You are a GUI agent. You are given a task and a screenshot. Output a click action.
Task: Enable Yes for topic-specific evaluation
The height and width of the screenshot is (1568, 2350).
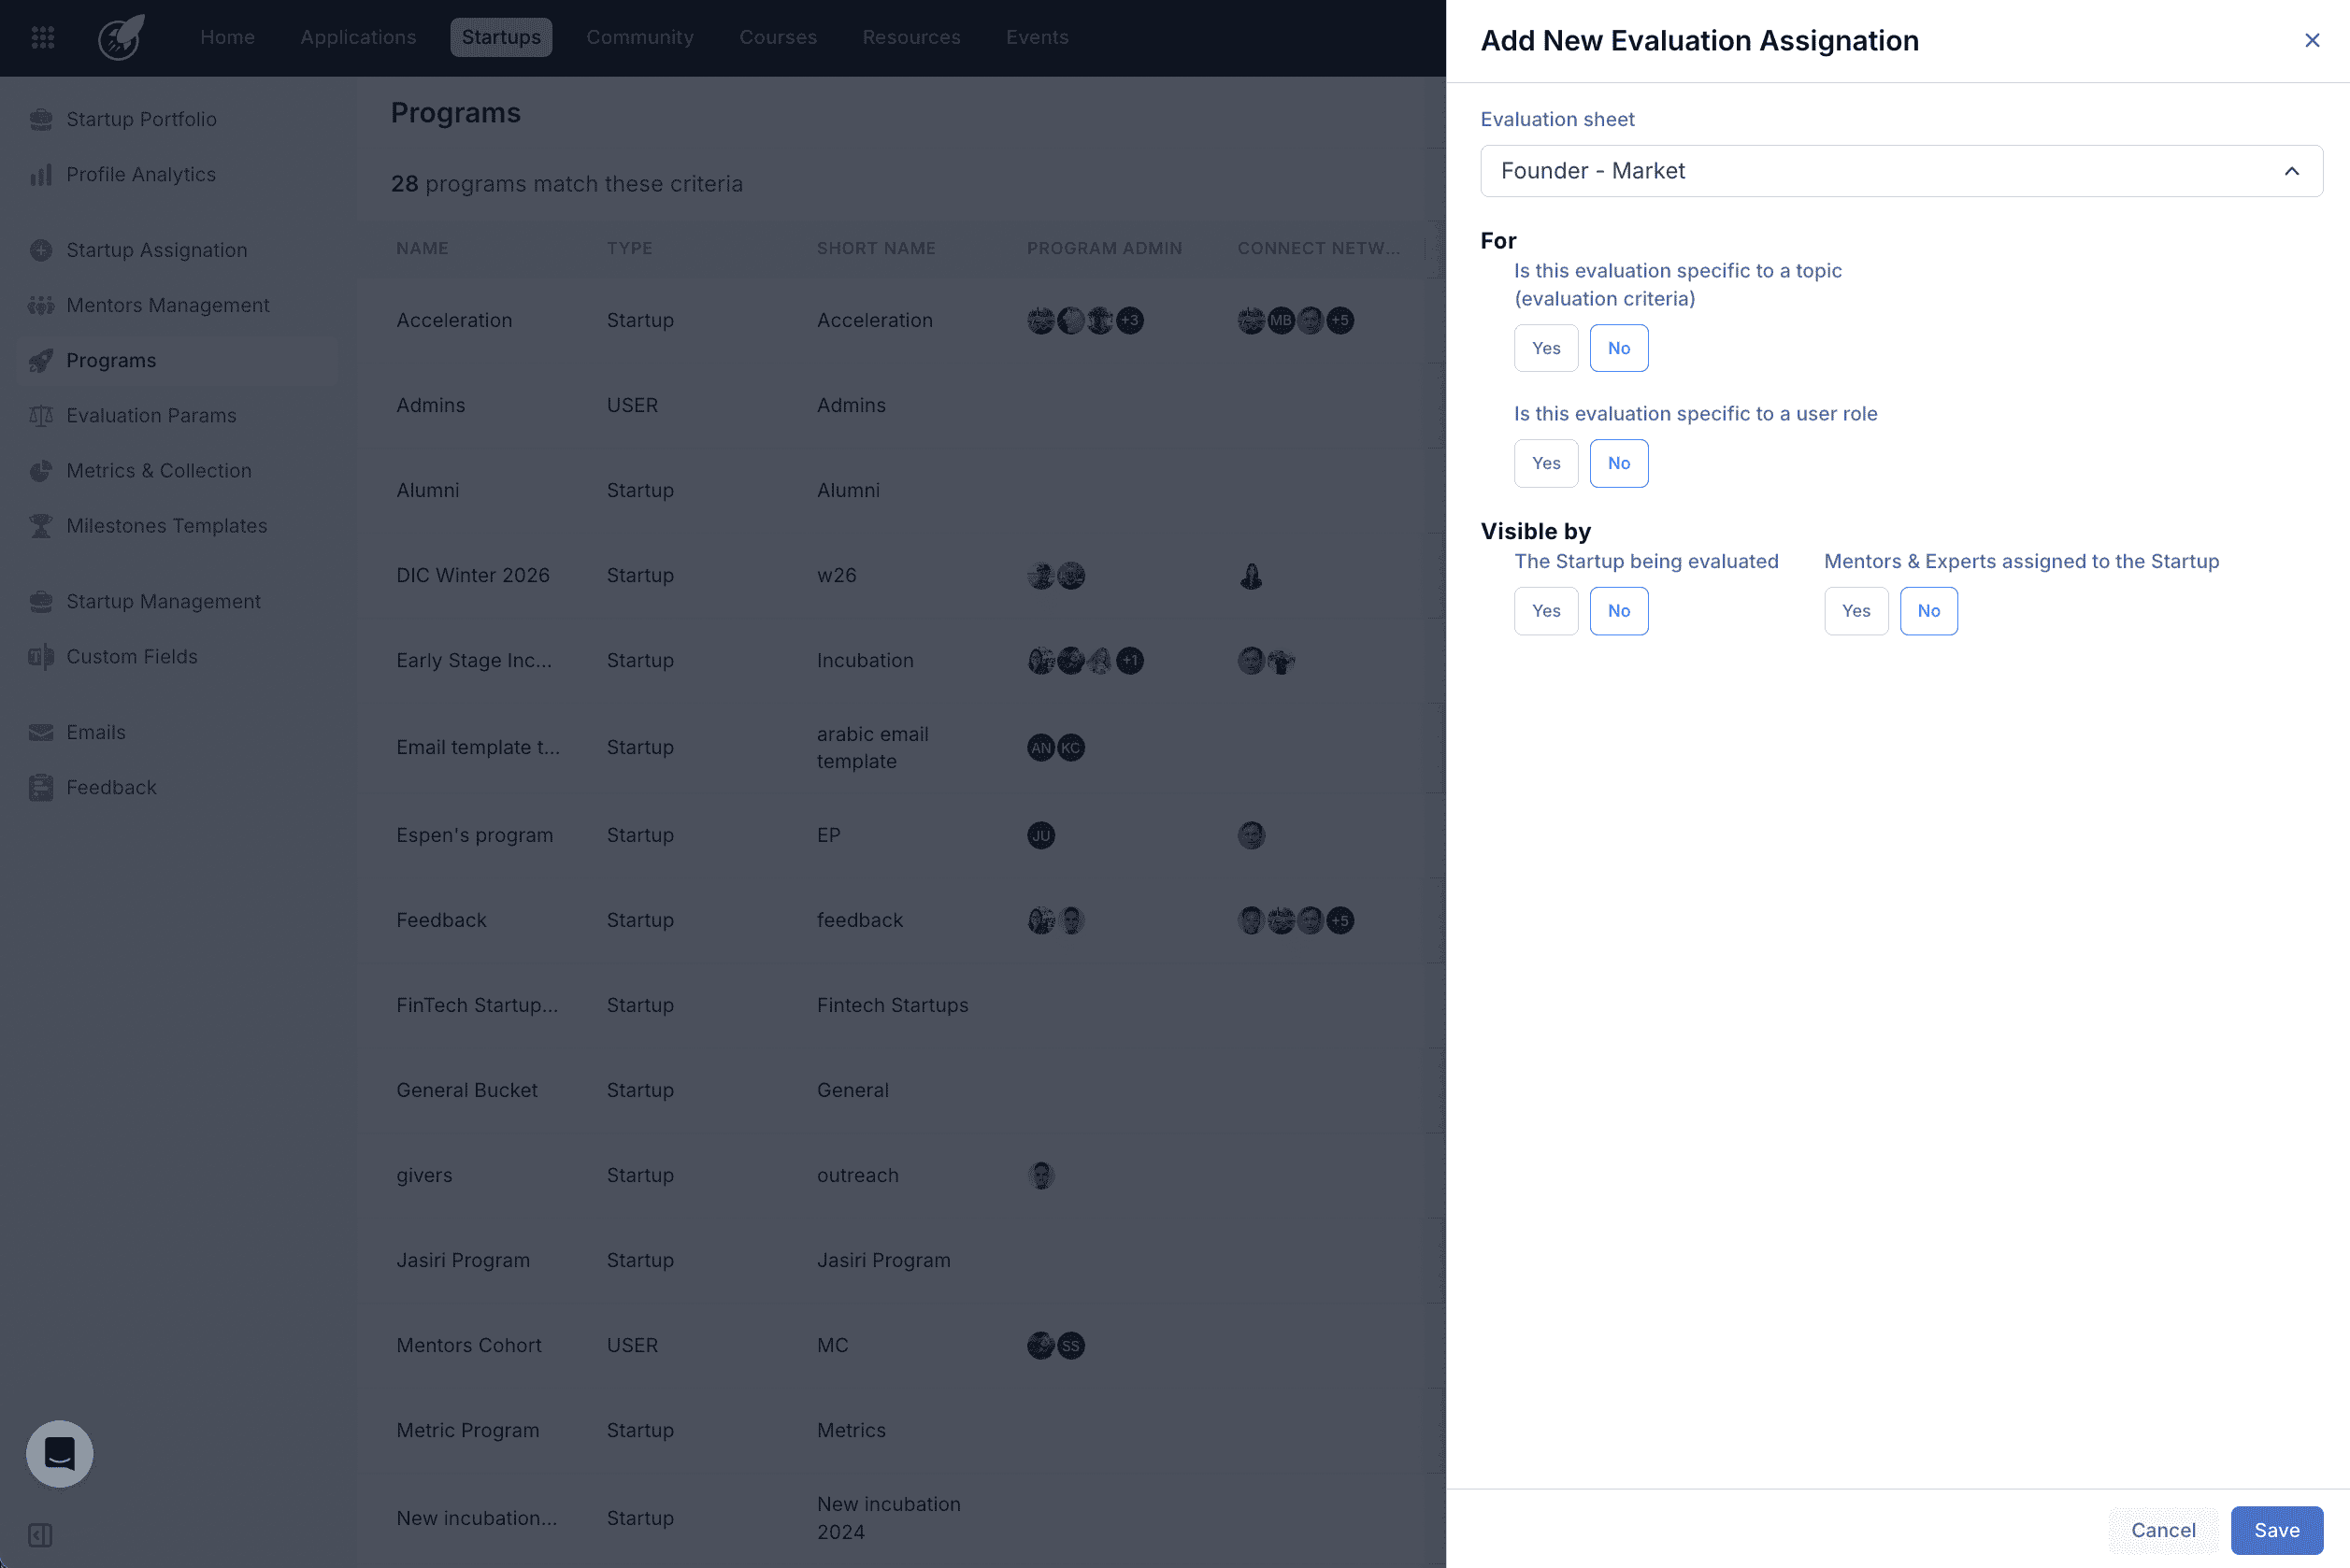(1546, 347)
